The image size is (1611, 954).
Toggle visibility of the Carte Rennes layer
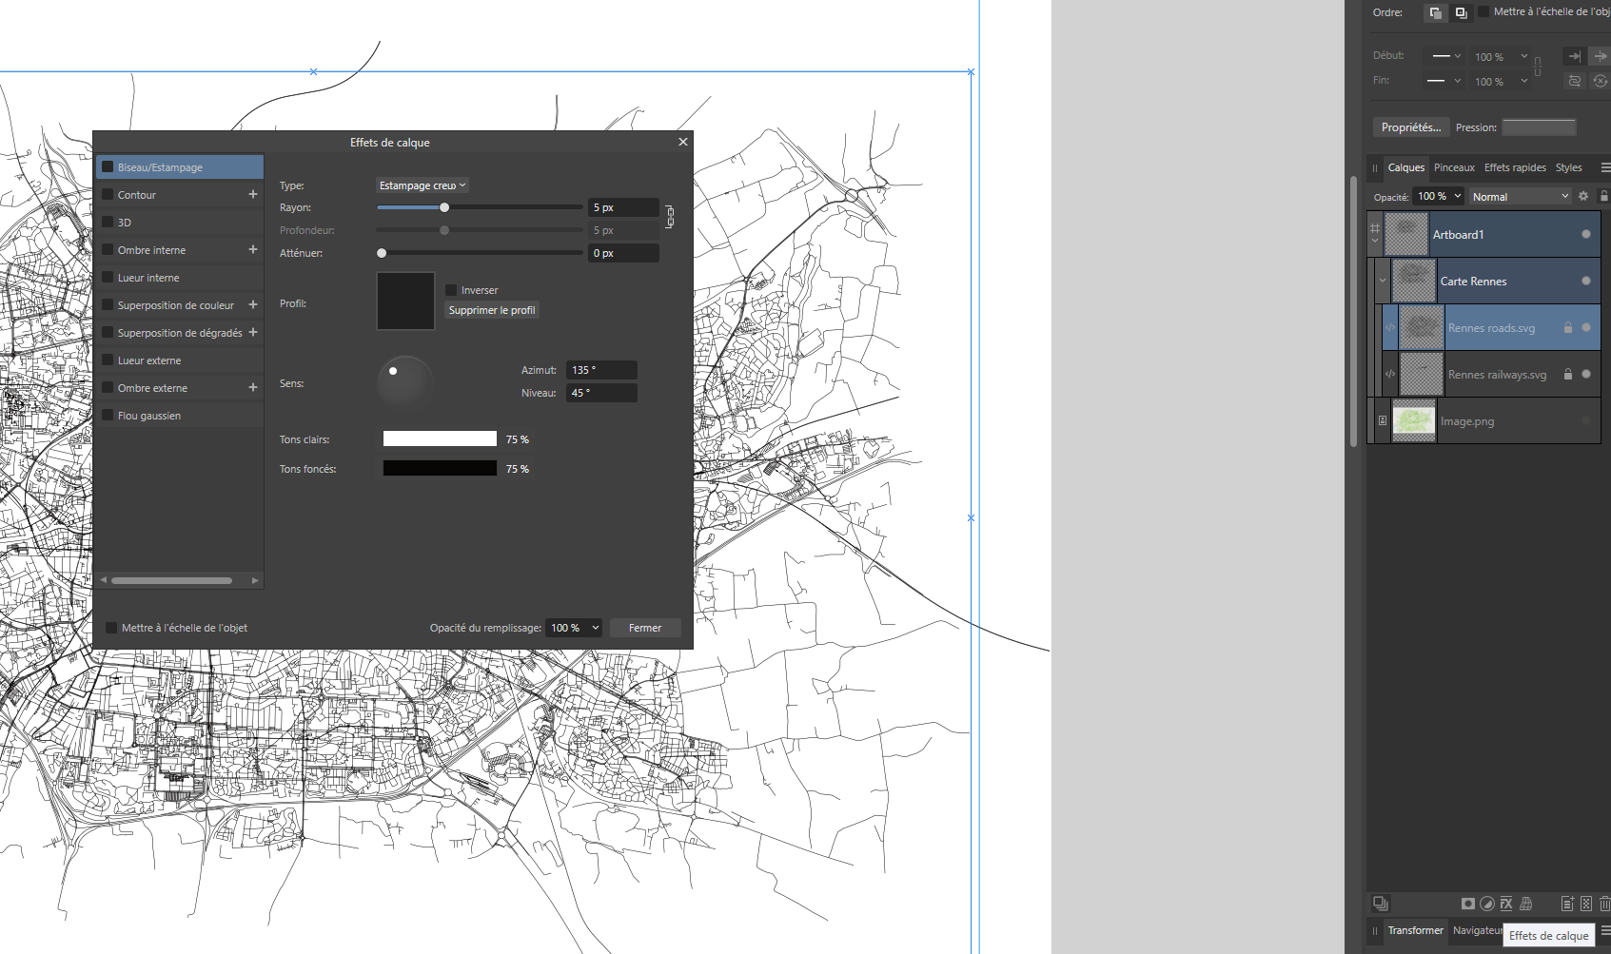click(1585, 281)
